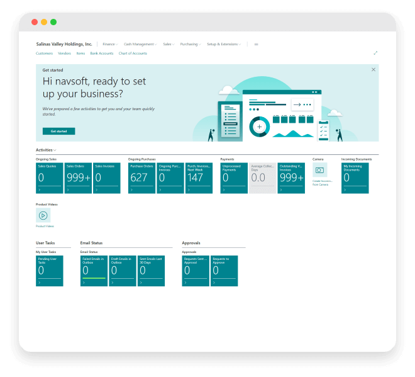The width and height of the screenshot is (415, 377).
Task: Open Draft Emails in Outbox tile
Action: (123, 271)
